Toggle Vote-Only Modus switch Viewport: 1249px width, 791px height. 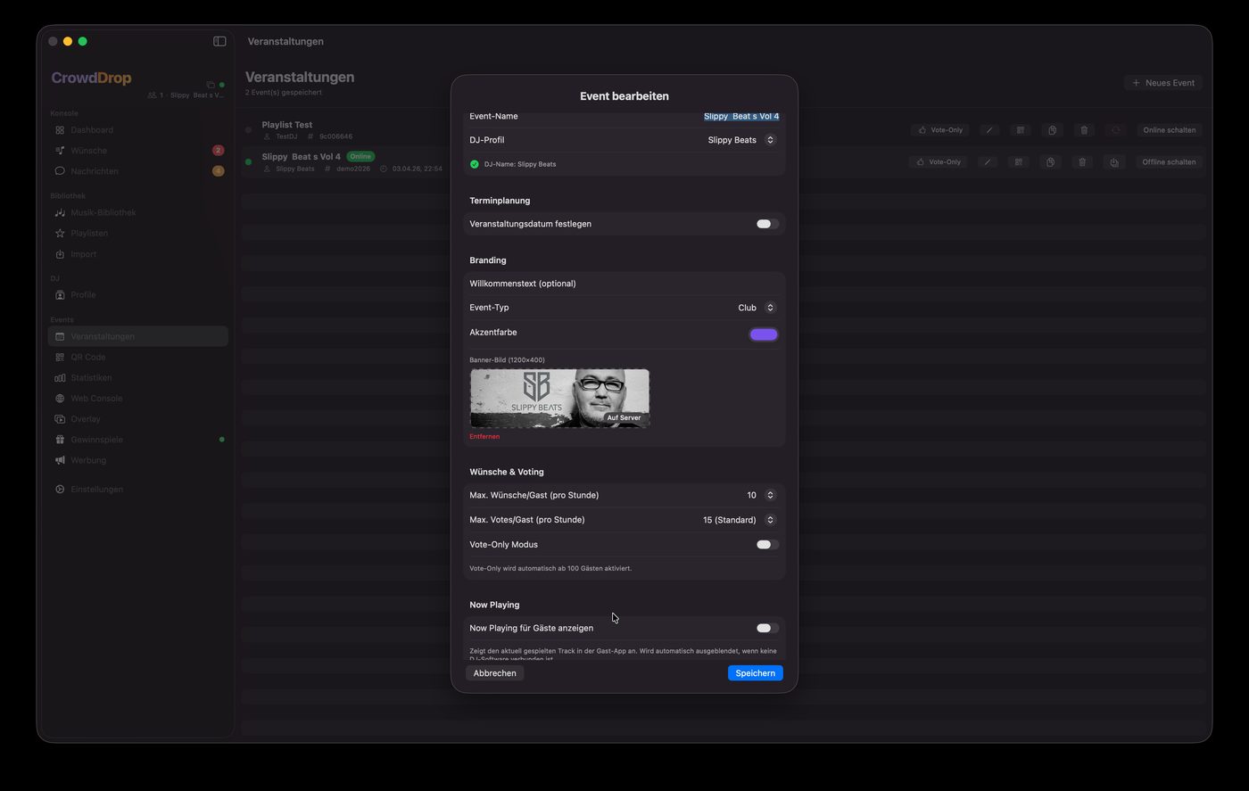(766, 545)
